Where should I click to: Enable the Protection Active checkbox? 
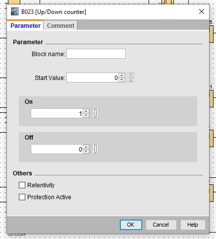click(22, 197)
